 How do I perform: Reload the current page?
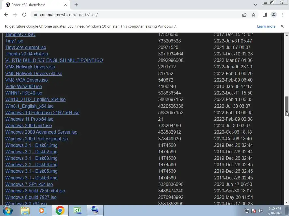point(24,15)
